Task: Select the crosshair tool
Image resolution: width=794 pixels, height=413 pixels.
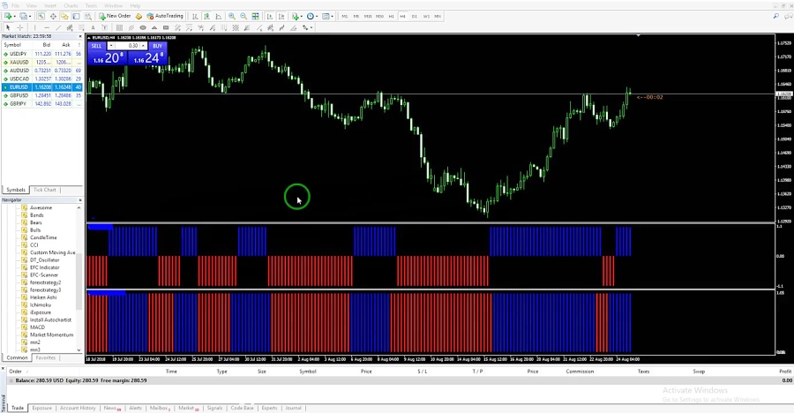Action: click(19, 27)
